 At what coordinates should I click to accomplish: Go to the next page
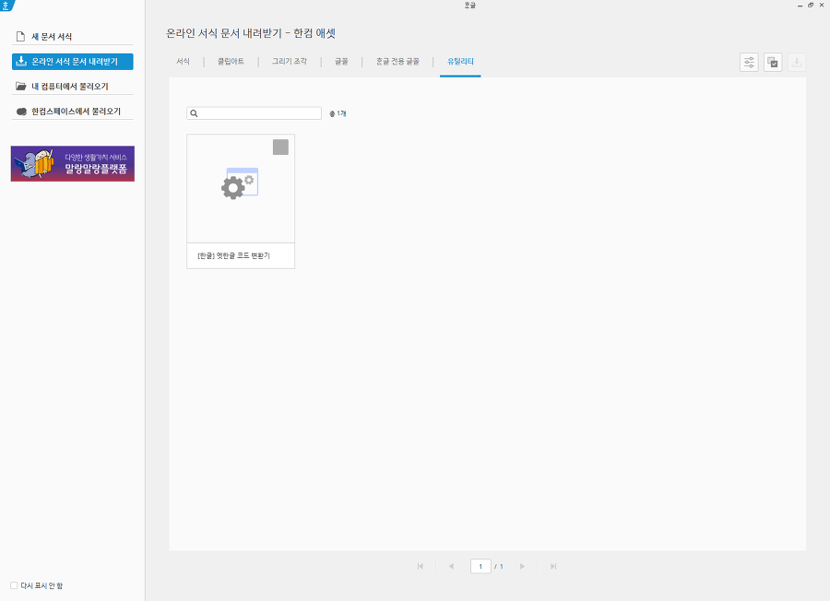[x=522, y=566]
